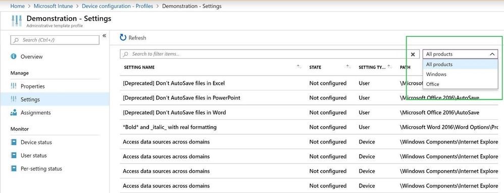Screen dimensions: 504x193
Task: Click Not configured in the Excel row
Action: [328, 83]
